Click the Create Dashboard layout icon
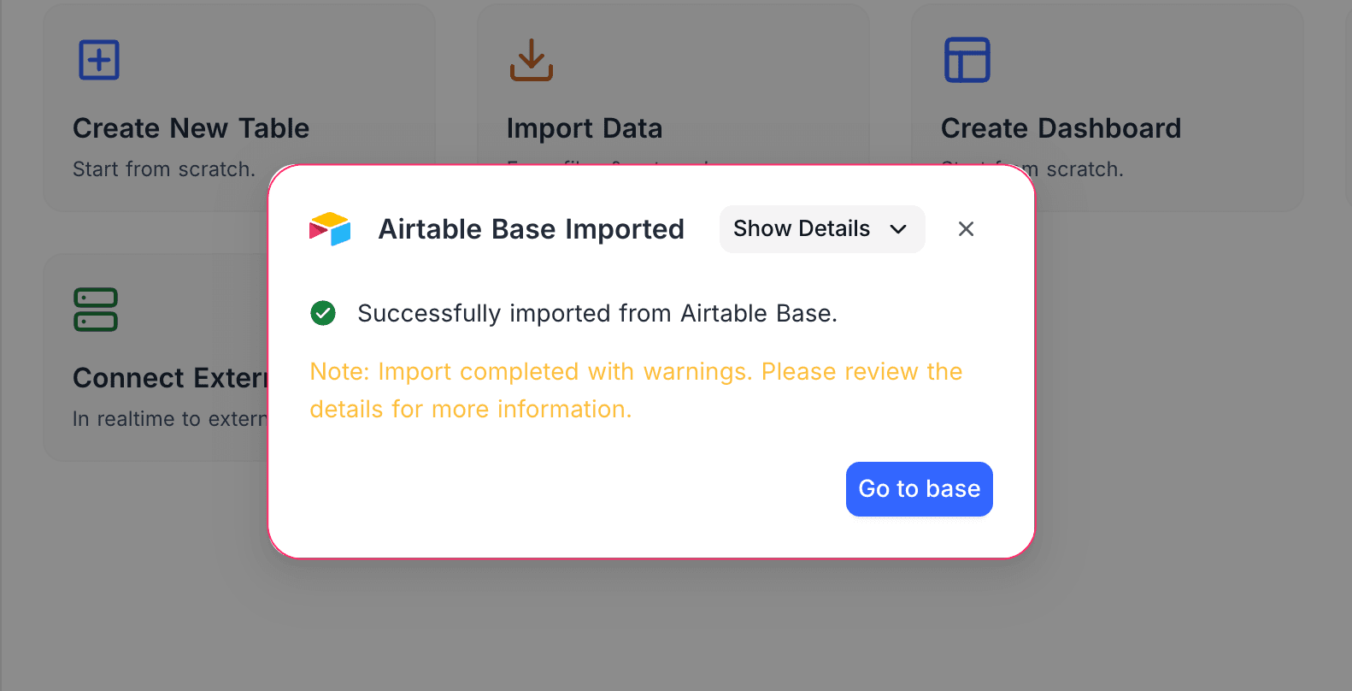Viewport: 1352px width, 691px height. [967, 60]
